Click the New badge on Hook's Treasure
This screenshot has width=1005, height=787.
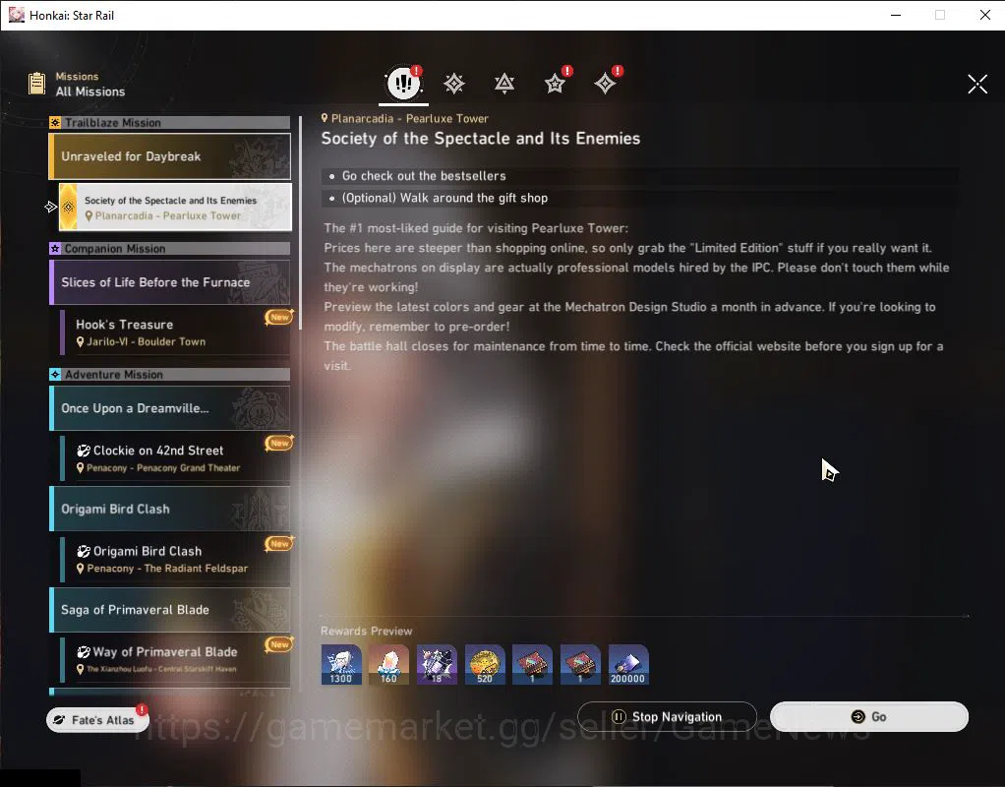[279, 317]
